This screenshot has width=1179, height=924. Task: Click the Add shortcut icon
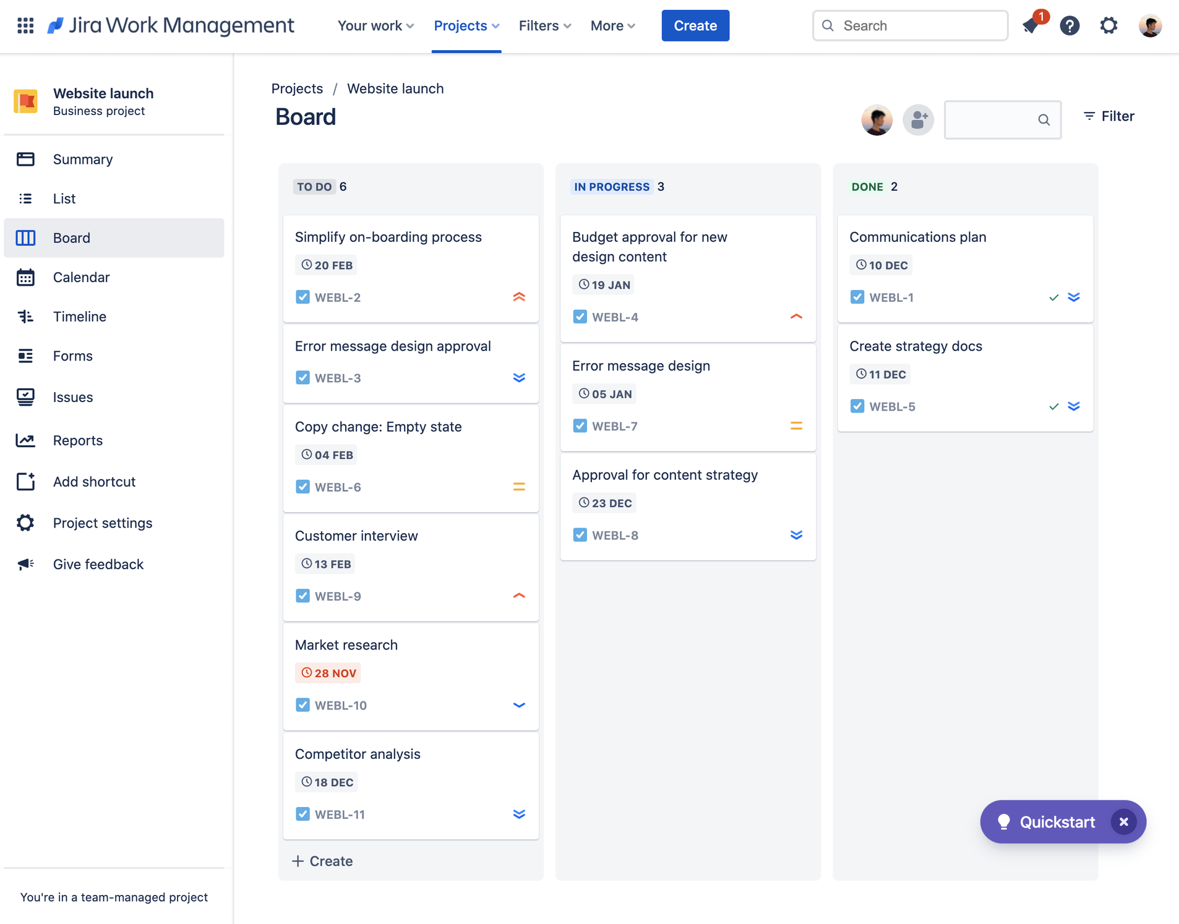pos(25,481)
